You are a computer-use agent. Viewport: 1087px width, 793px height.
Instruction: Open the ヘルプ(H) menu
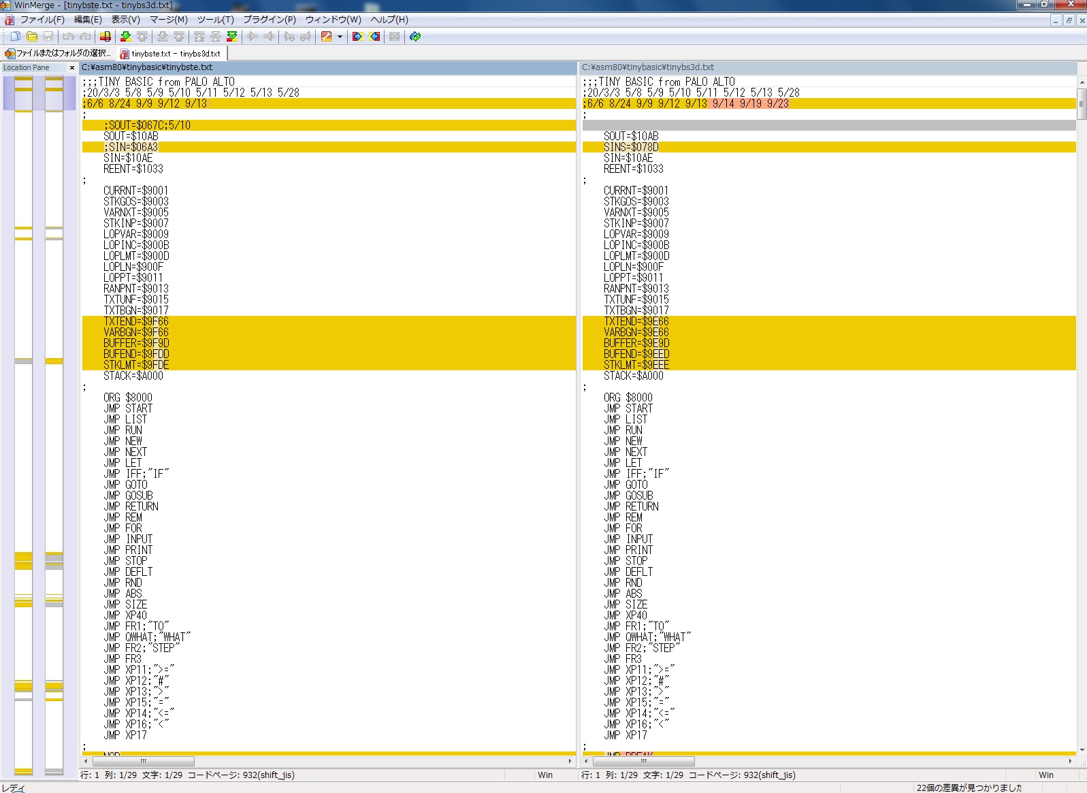(389, 20)
